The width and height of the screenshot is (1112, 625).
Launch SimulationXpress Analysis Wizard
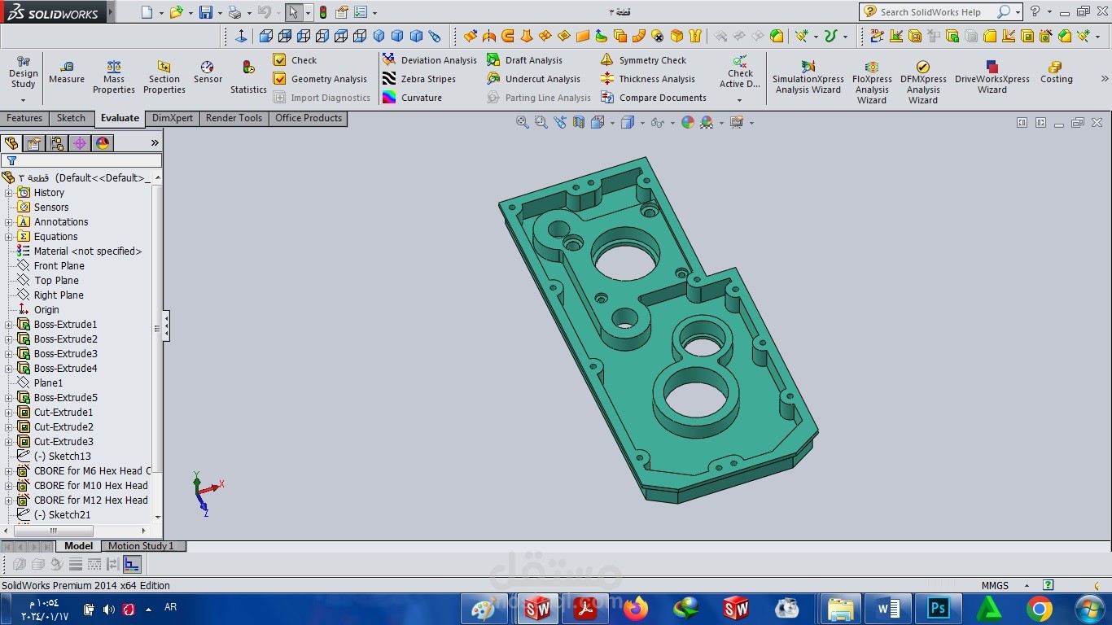[x=808, y=77]
